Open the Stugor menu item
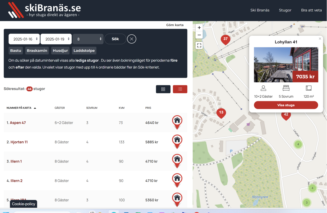The width and height of the screenshot is (327, 213). [285, 10]
